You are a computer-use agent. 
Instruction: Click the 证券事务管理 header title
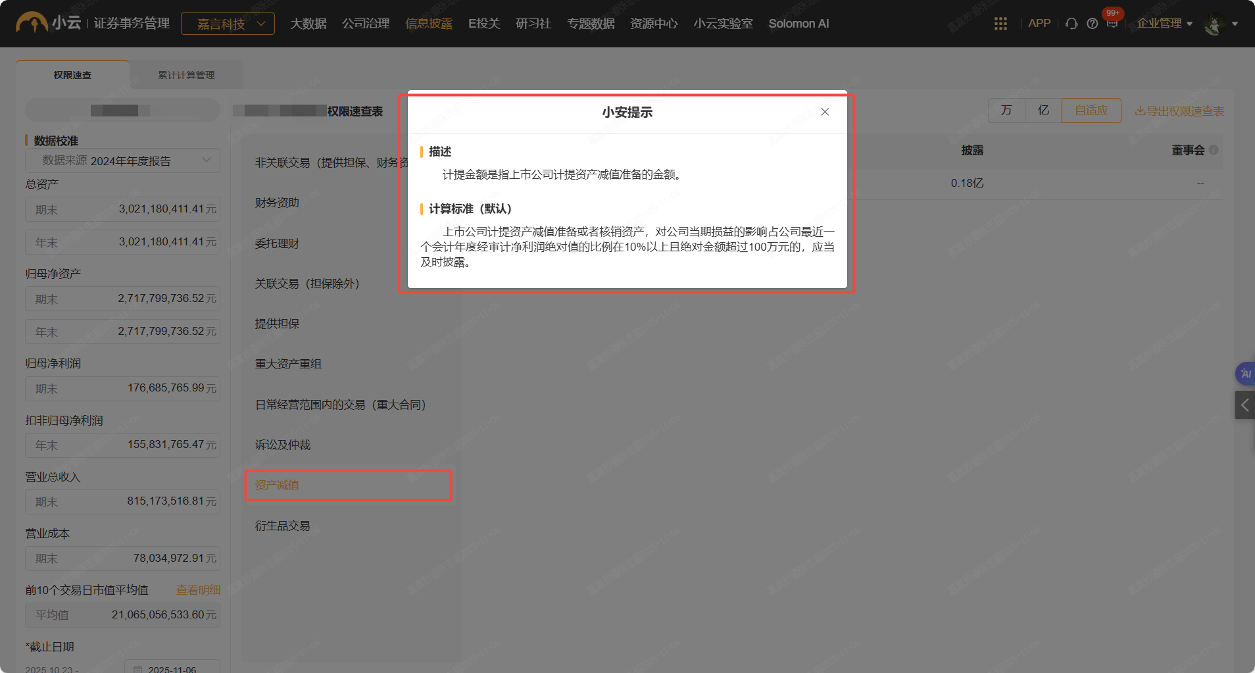click(132, 23)
